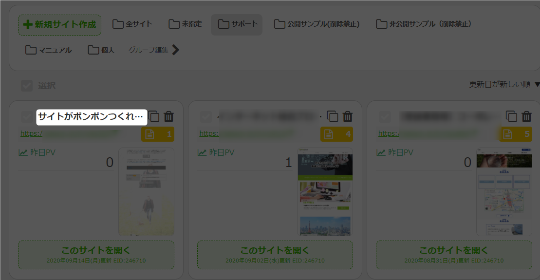
Task: Duplicate the site with 5 pages
Action: [512, 117]
